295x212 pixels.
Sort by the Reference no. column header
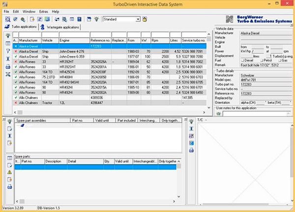click(x=100, y=41)
